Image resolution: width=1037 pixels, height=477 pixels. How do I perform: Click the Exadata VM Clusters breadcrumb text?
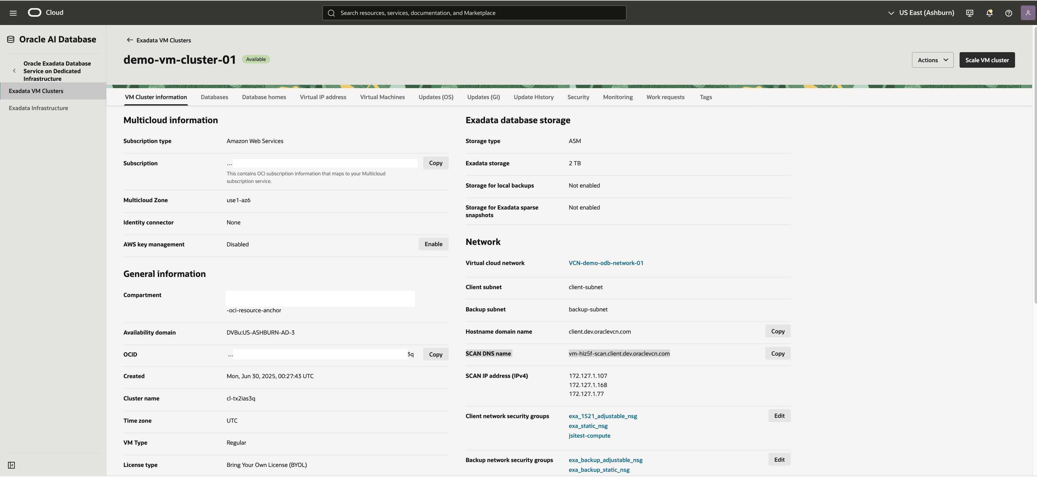point(163,40)
